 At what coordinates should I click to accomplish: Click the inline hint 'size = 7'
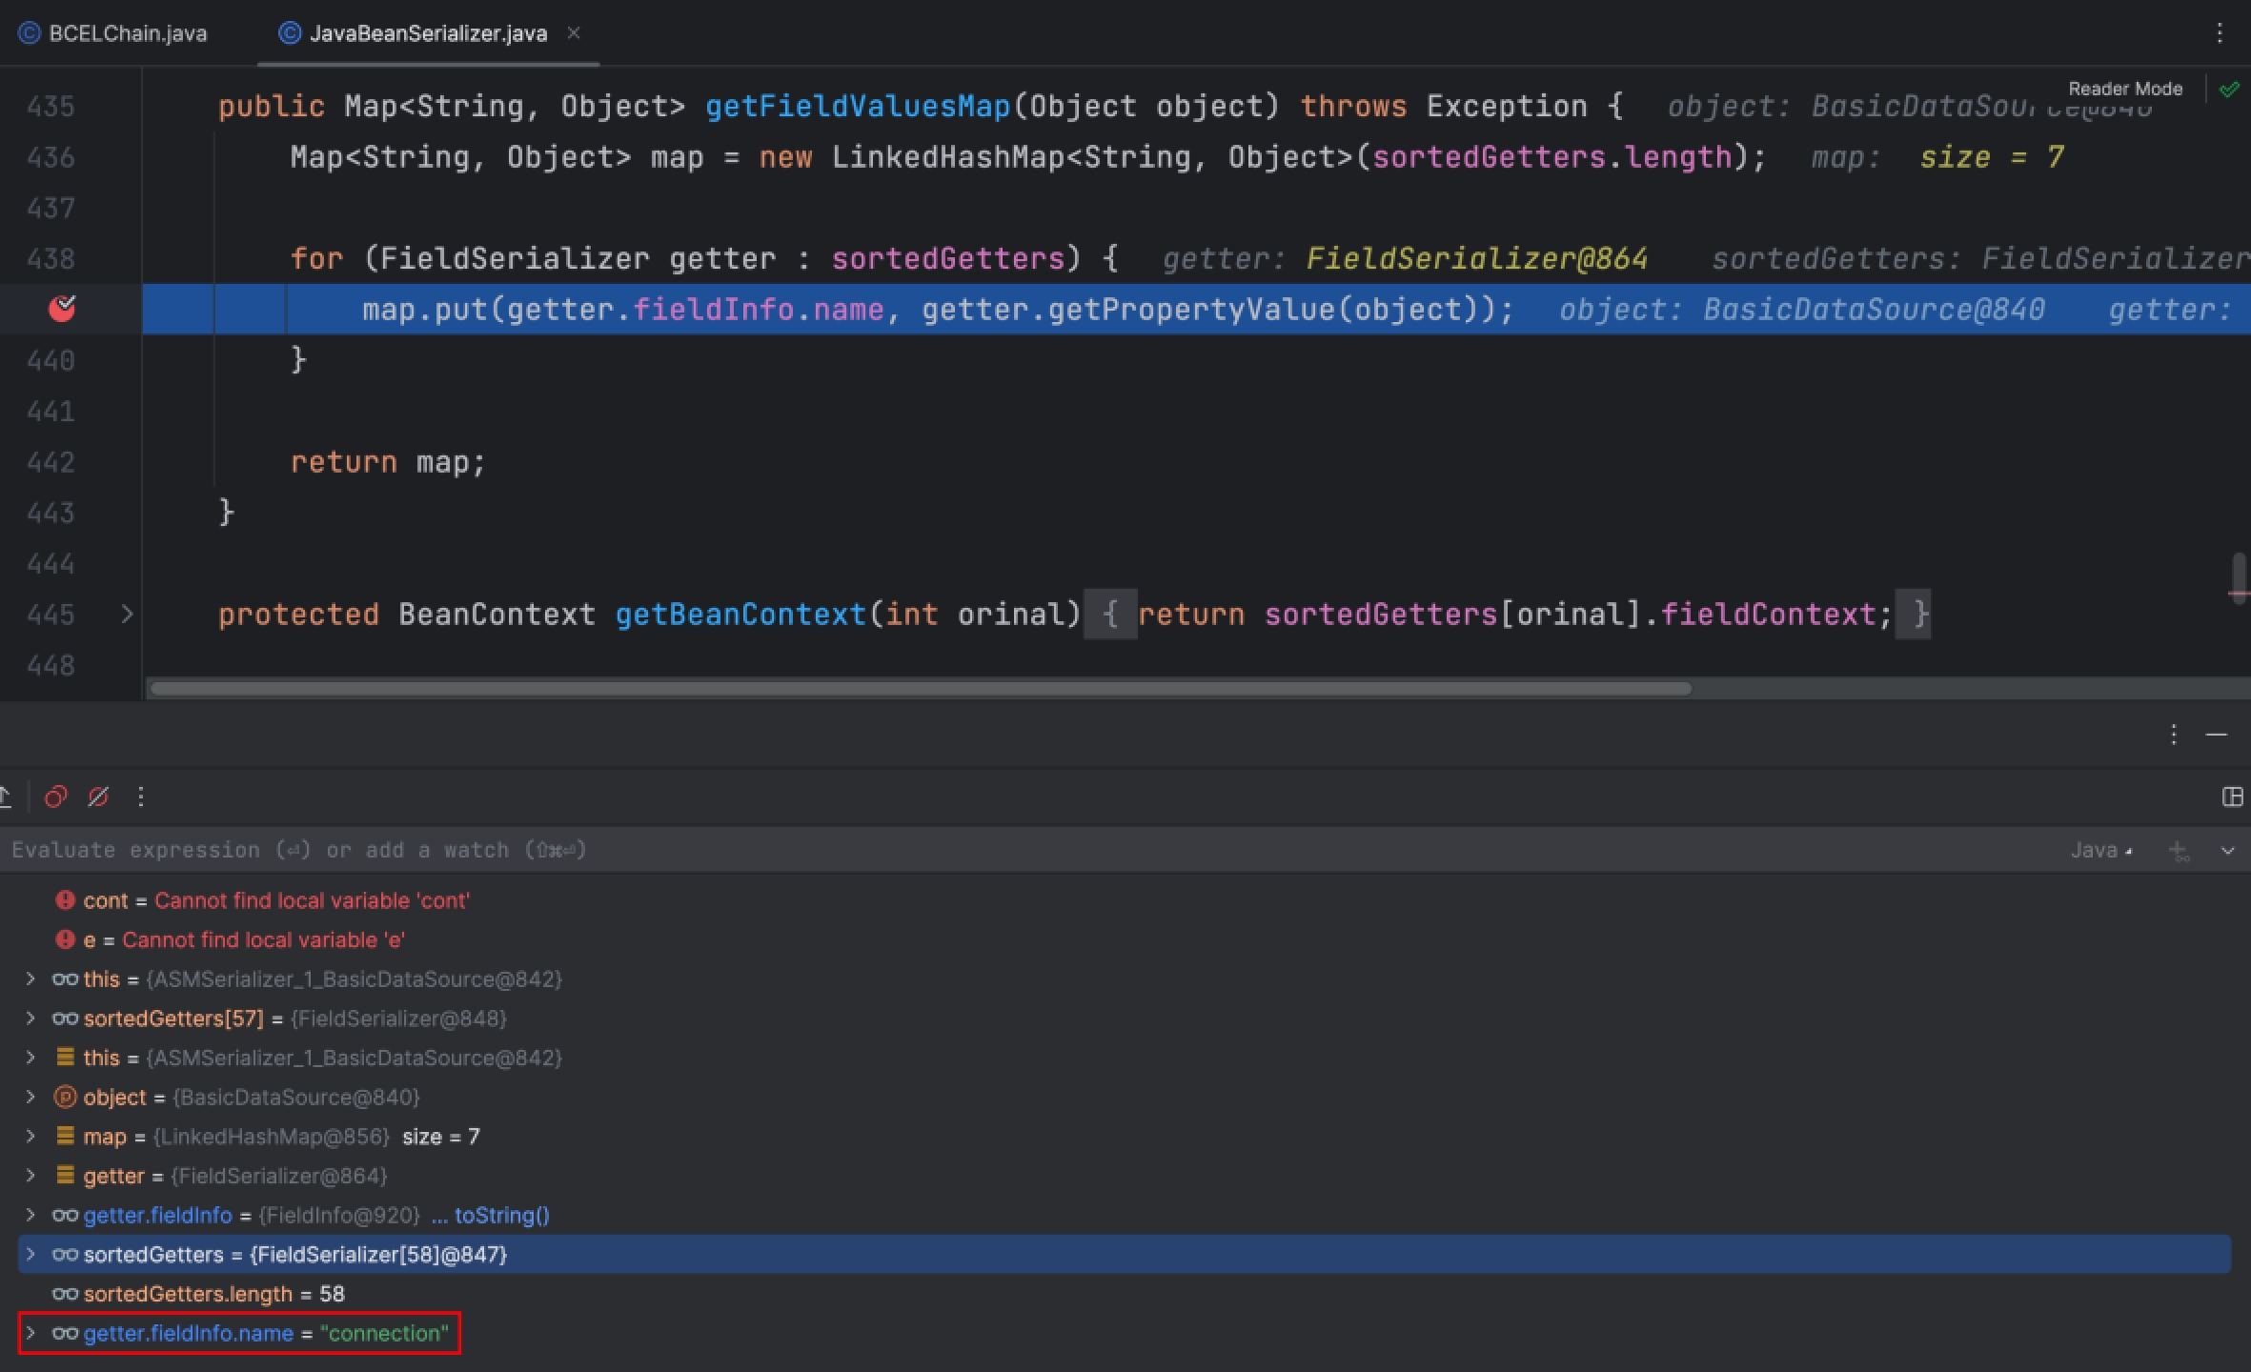pos(1992,157)
